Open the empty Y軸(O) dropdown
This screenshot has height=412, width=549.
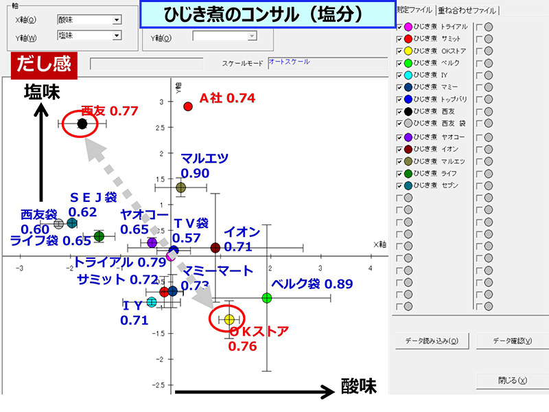pos(225,36)
